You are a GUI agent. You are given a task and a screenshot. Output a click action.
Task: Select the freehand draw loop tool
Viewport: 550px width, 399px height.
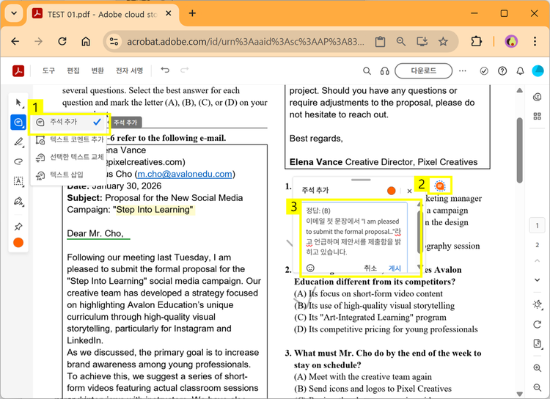point(18,161)
